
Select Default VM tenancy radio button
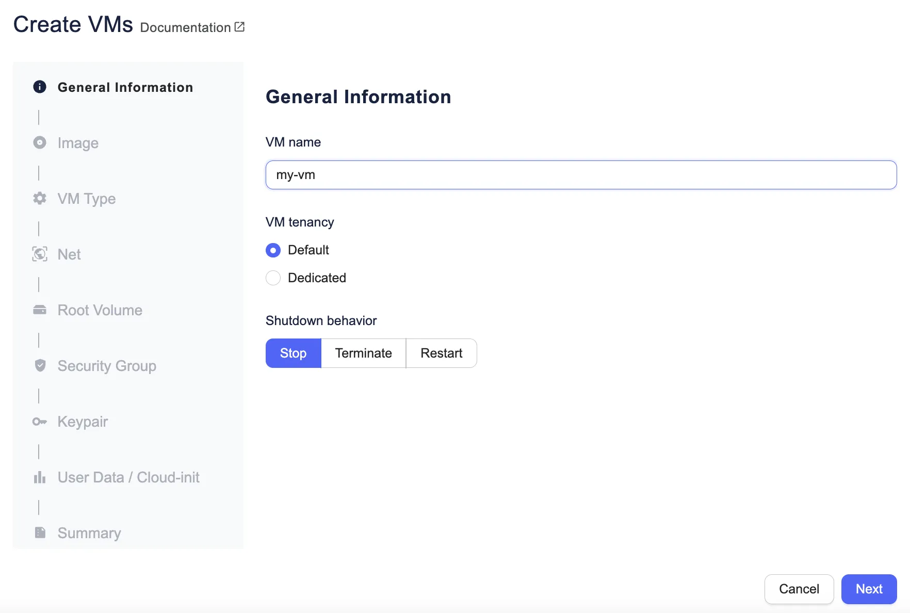(273, 250)
